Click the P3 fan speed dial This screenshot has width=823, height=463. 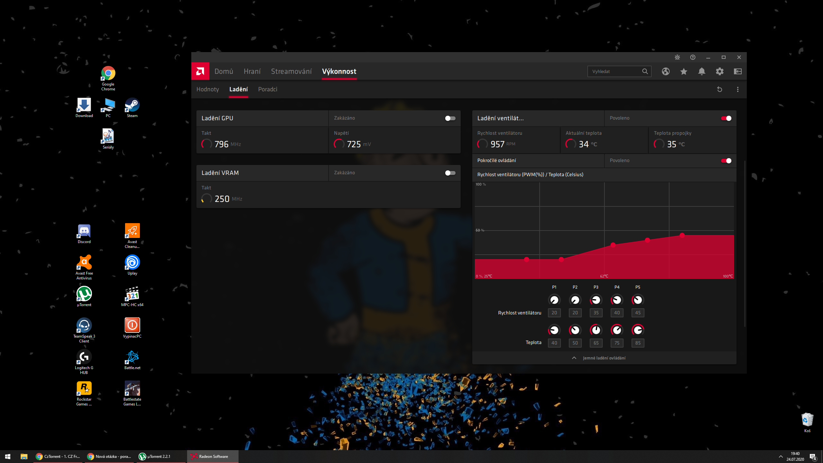click(596, 300)
